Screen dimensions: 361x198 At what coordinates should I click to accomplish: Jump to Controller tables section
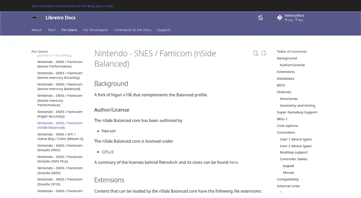(x=293, y=159)
